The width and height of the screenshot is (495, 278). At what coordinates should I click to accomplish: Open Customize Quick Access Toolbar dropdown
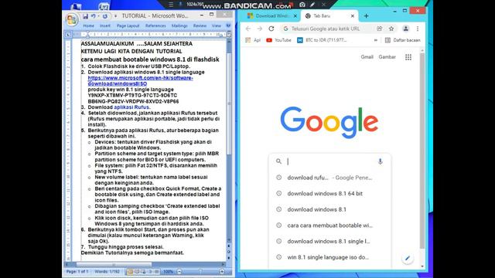coord(115,16)
